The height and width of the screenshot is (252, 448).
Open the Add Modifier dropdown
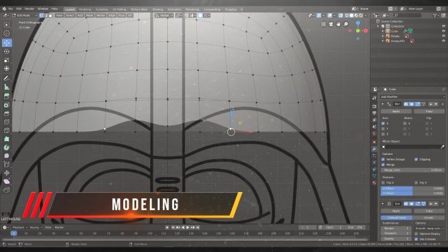[413, 97]
